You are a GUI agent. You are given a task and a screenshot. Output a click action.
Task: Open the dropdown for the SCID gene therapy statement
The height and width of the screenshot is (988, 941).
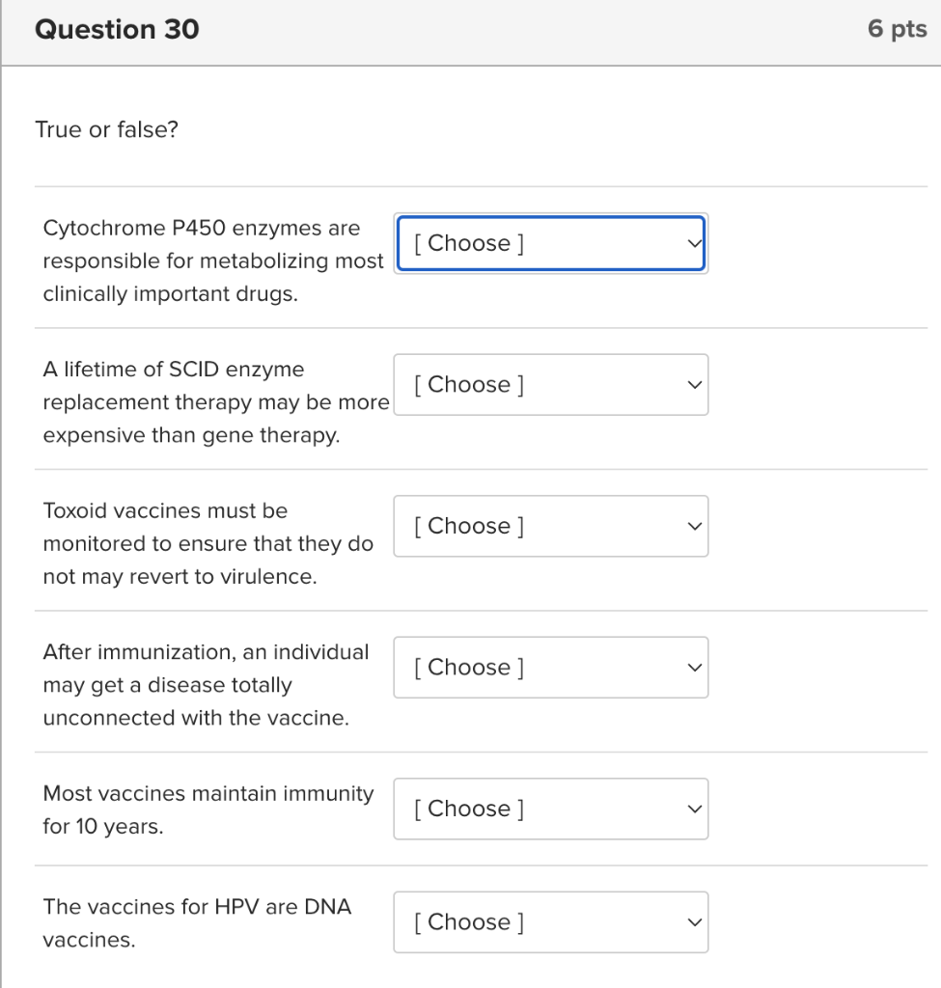[x=550, y=384]
